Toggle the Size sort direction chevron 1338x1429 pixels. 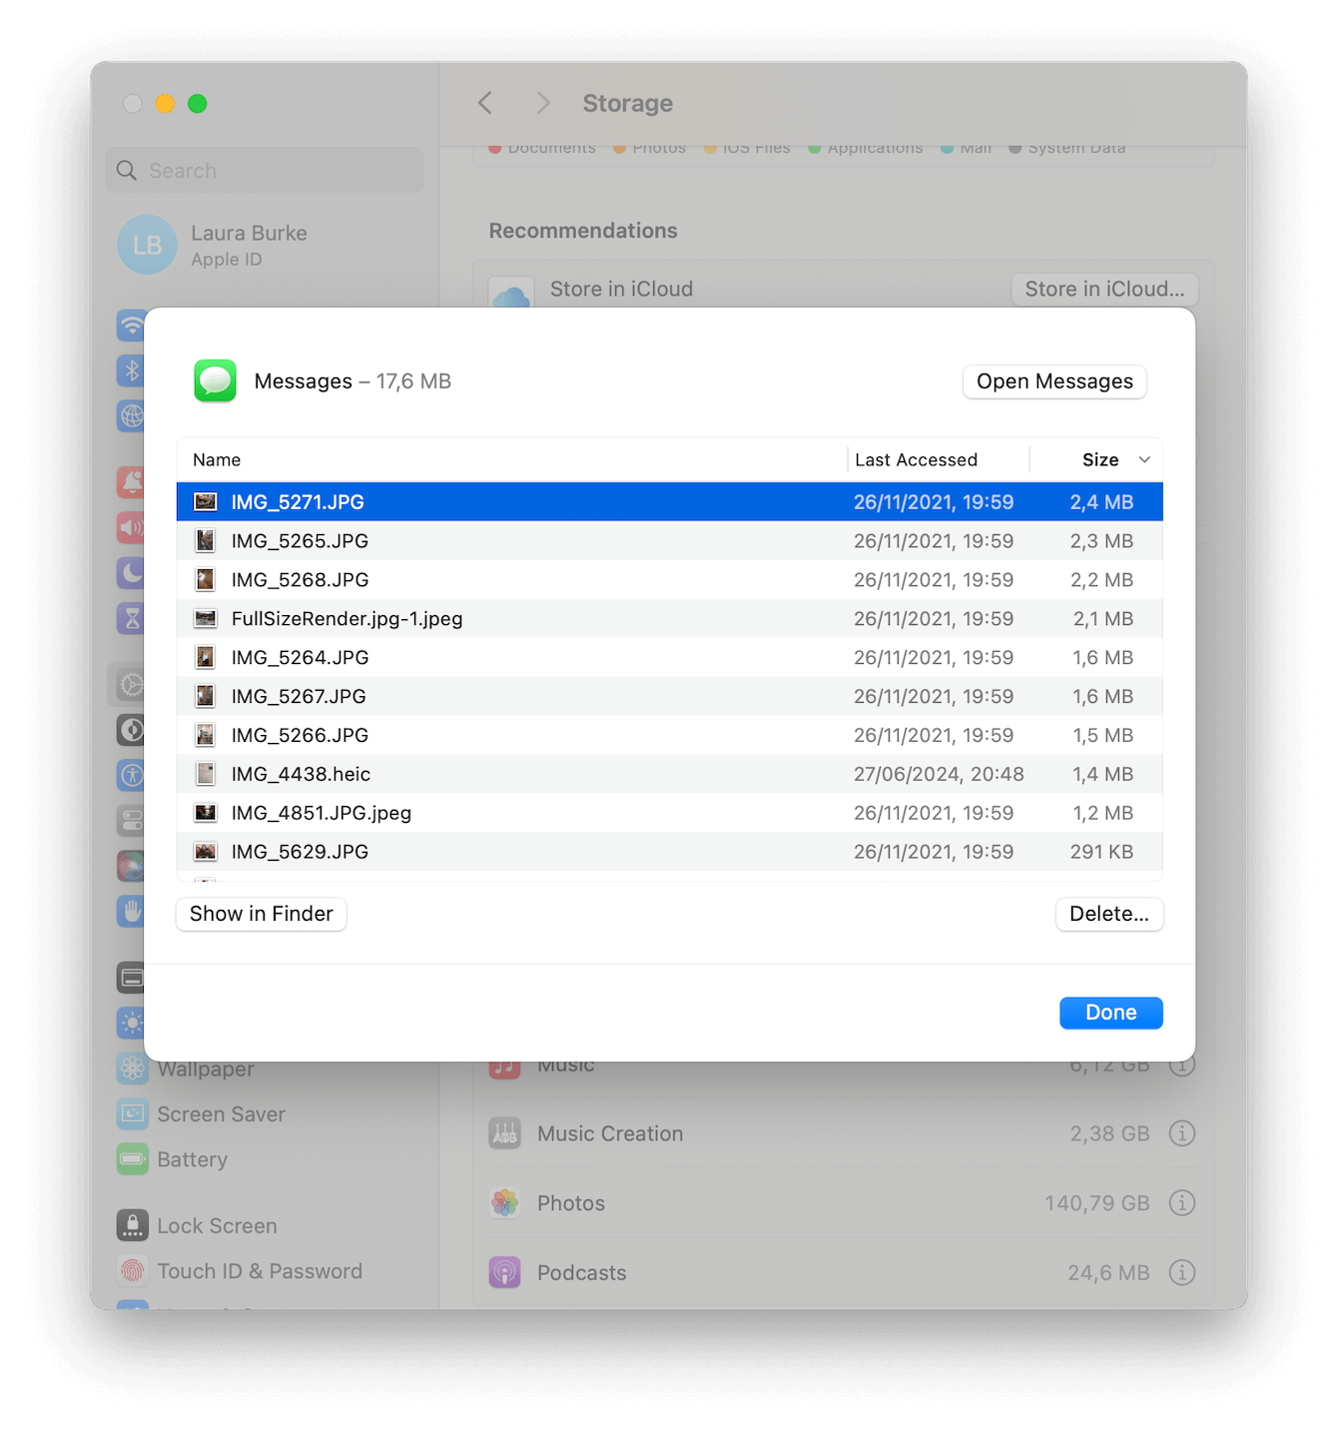tap(1144, 459)
